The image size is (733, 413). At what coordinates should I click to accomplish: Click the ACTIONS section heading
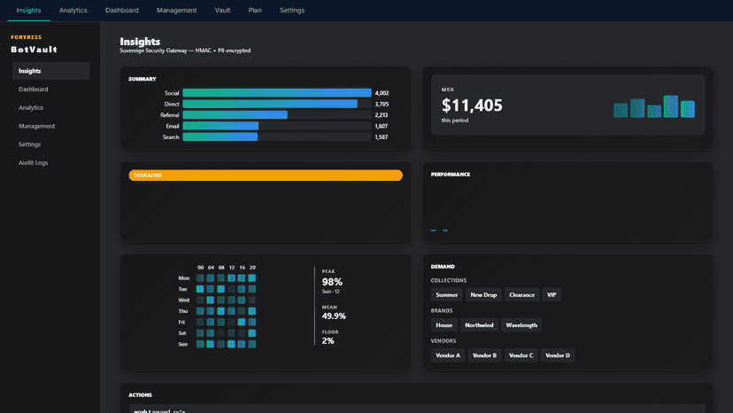[x=140, y=395]
